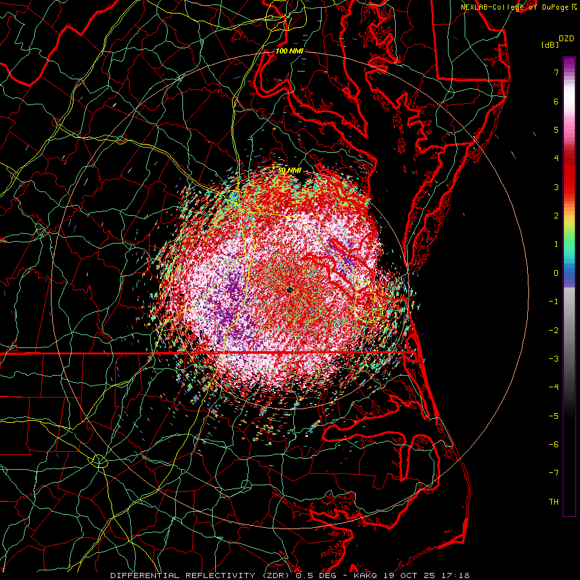Click the -7 value on the color scale
This screenshot has height=580, width=580.
tap(554, 473)
